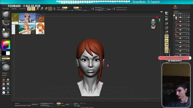Screen dimensions: 193x108
Task: Toggle the eye on the selected top subtool
Action: tap(188, 17)
